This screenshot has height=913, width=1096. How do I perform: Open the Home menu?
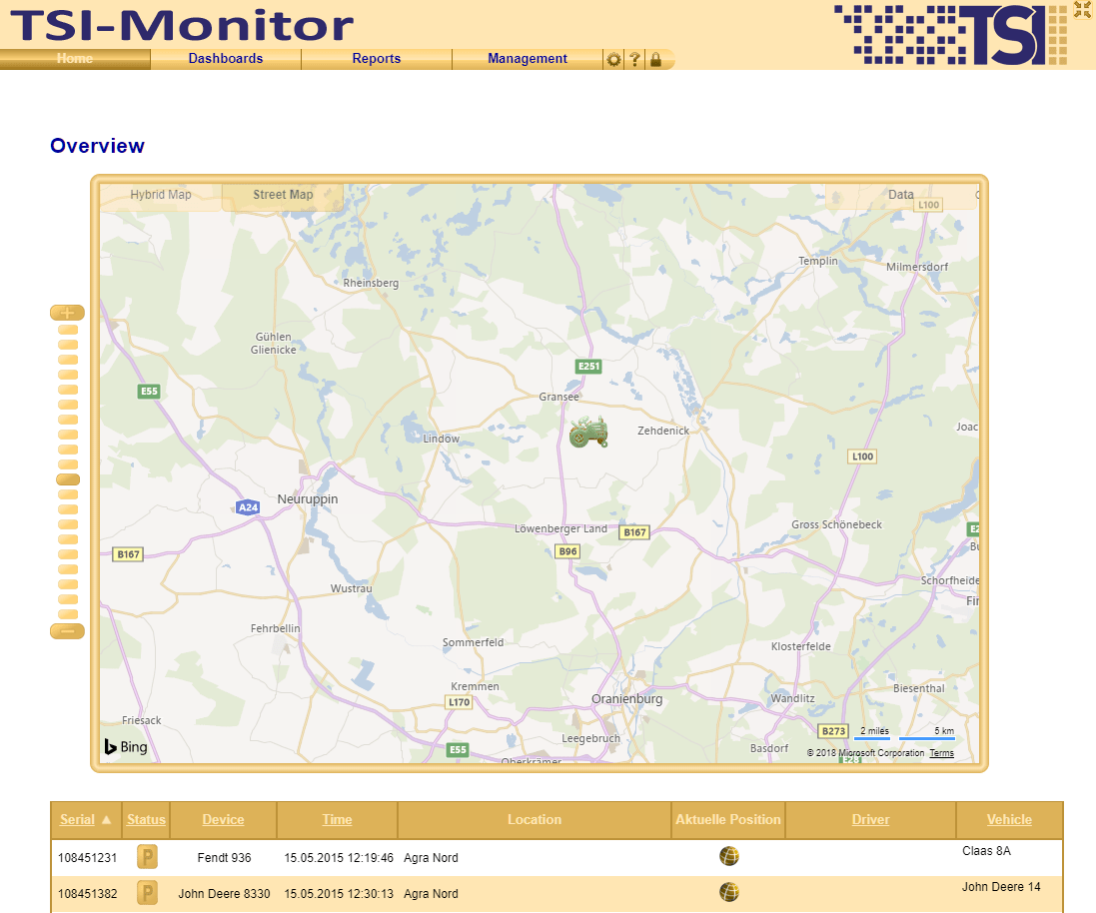(x=75, y=59)
